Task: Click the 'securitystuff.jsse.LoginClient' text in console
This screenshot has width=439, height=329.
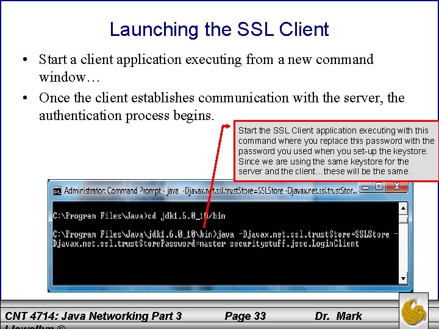Action: (x=294, y=243)
